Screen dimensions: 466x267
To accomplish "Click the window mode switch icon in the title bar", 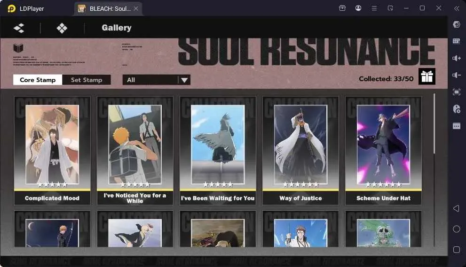I will 390,8.
